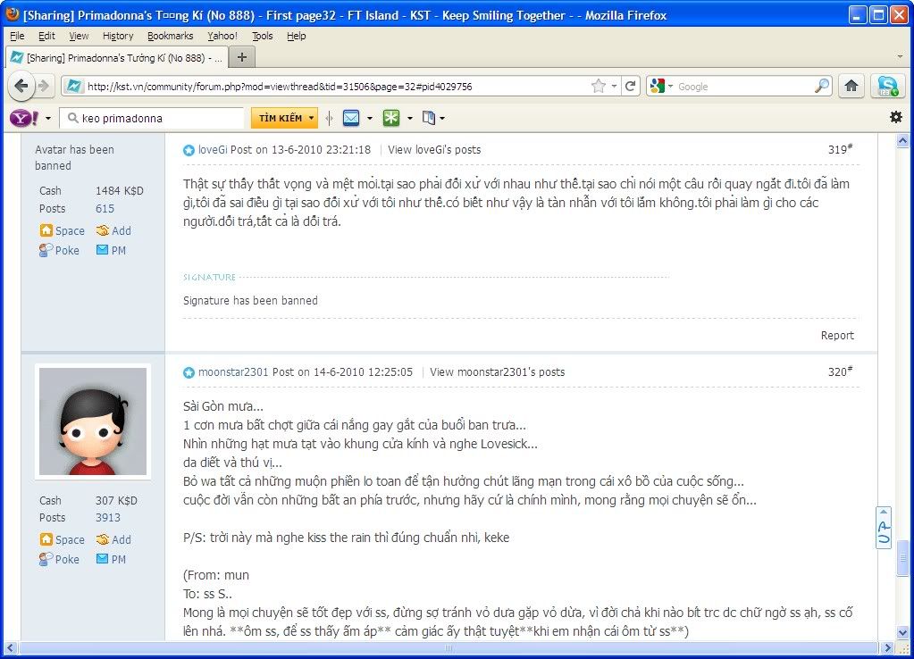The image size is (914, 659).
Task: Open the Help menu
Action: point(296,36)
